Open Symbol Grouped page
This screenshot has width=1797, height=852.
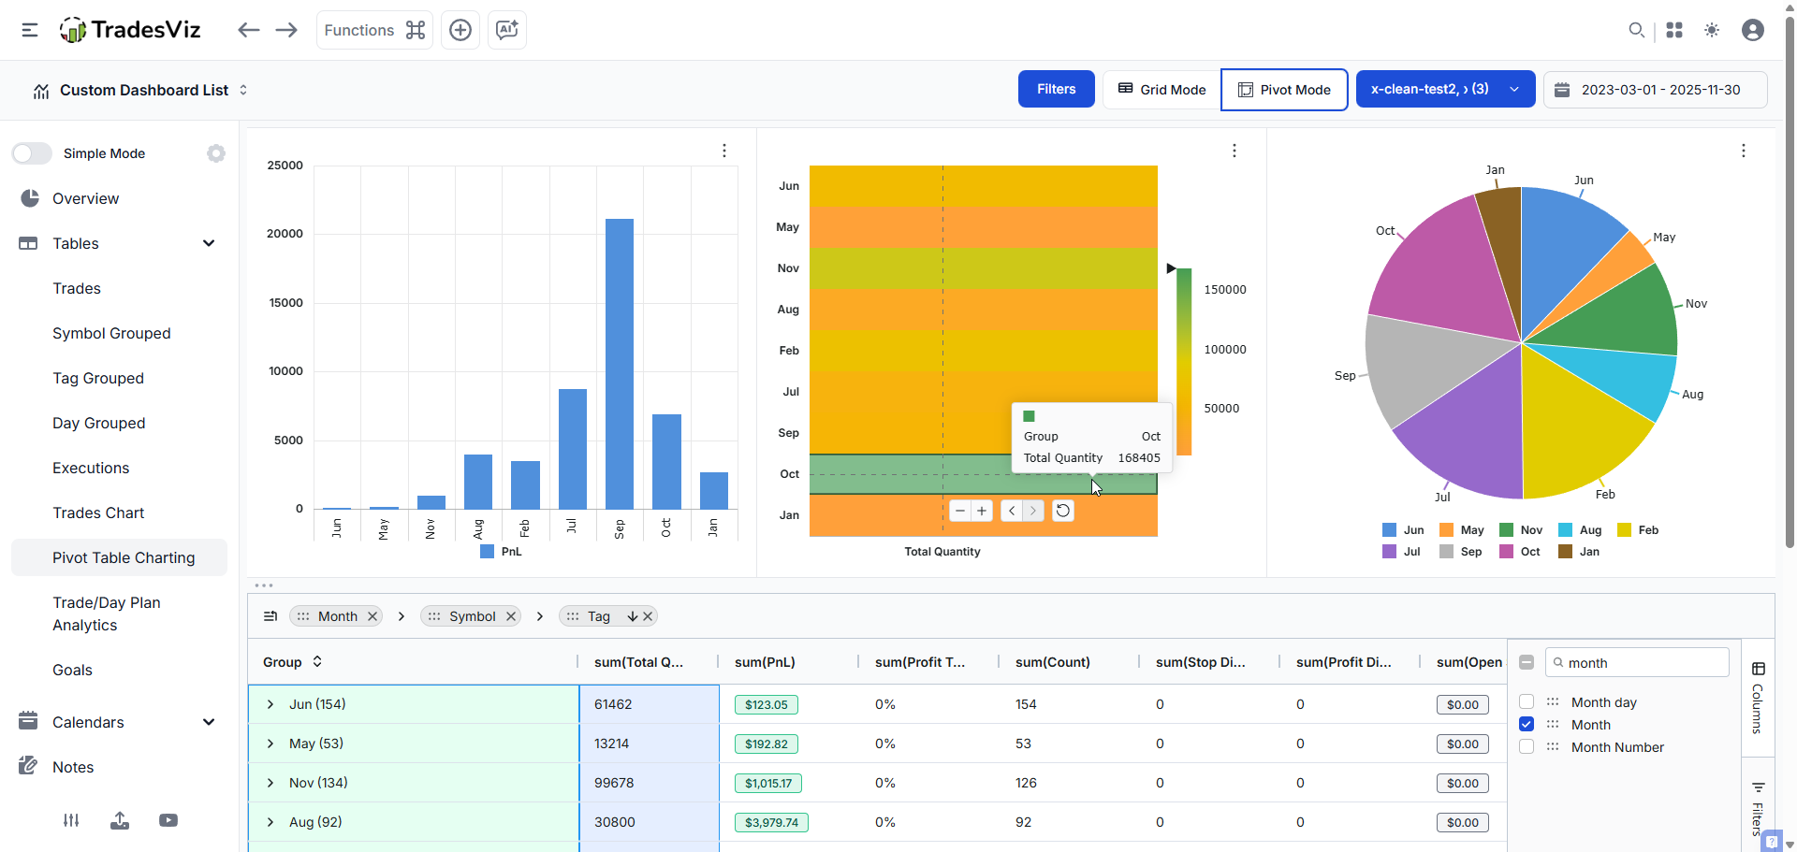tap(111, 333)
